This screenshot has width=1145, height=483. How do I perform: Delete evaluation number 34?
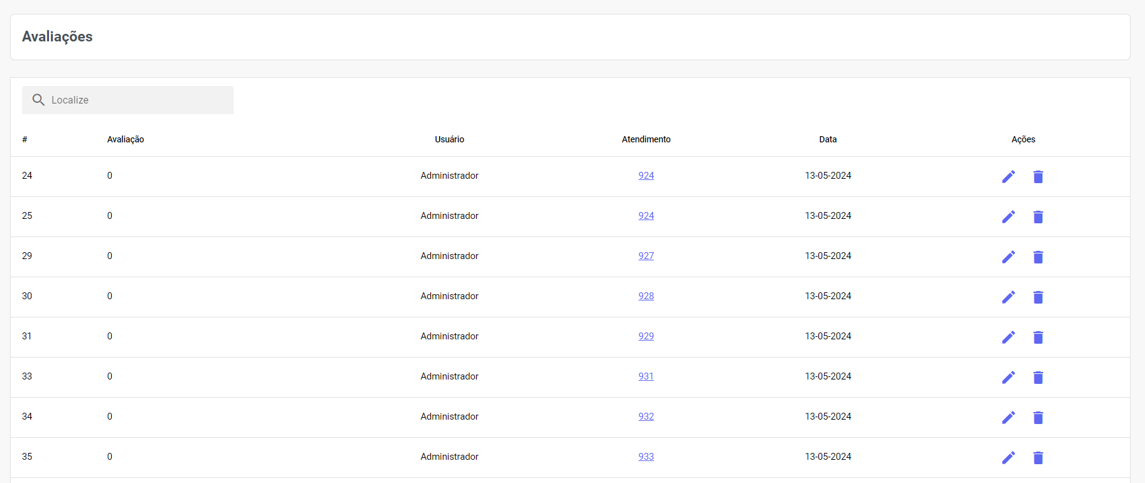click(x=1038, y=418)
